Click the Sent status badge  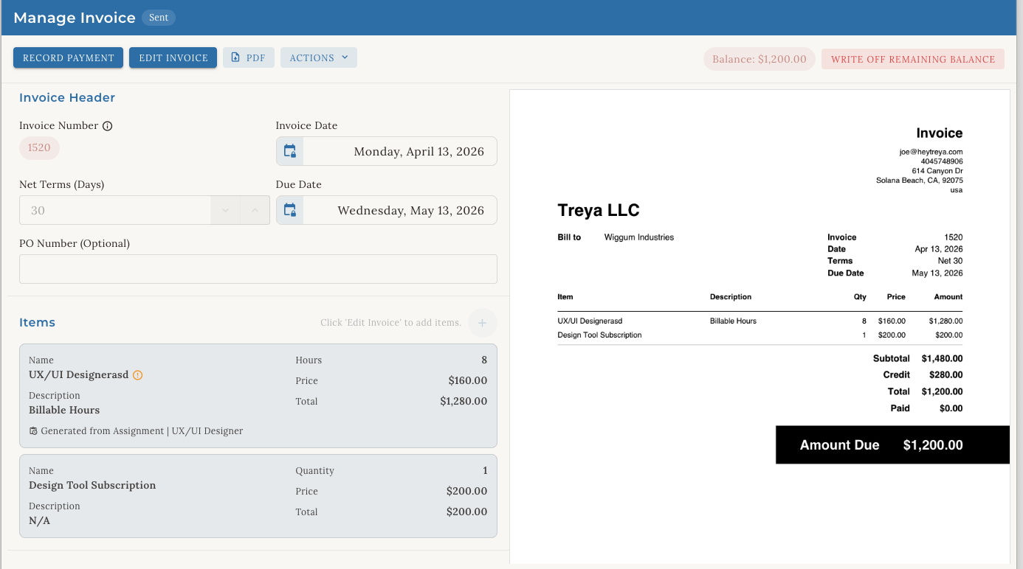pyautogui.click(x=159, y=18)
